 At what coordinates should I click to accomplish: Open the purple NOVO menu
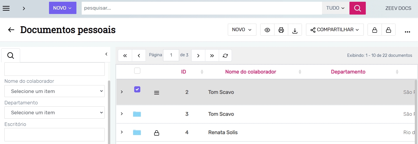pos(62,8)
